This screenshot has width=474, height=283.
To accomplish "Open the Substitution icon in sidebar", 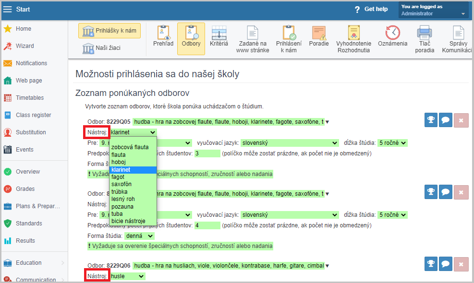I will point(8,132).
